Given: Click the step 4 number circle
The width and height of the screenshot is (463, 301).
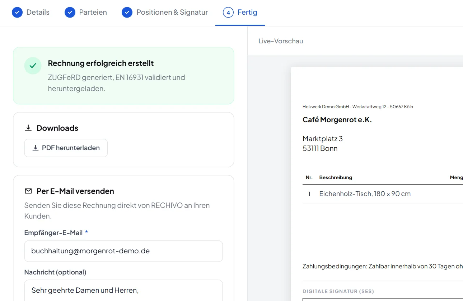Looking at the screenshot, I should (228, 13).
